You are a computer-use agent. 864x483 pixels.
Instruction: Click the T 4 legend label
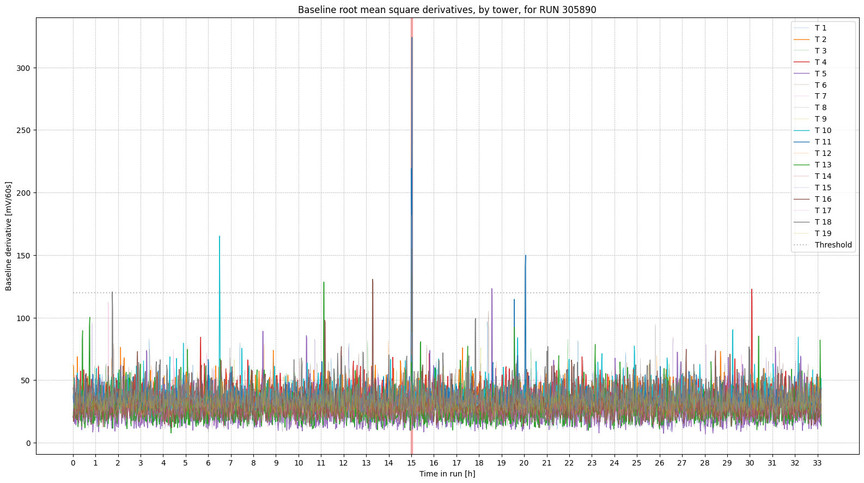tap(820, 62)
